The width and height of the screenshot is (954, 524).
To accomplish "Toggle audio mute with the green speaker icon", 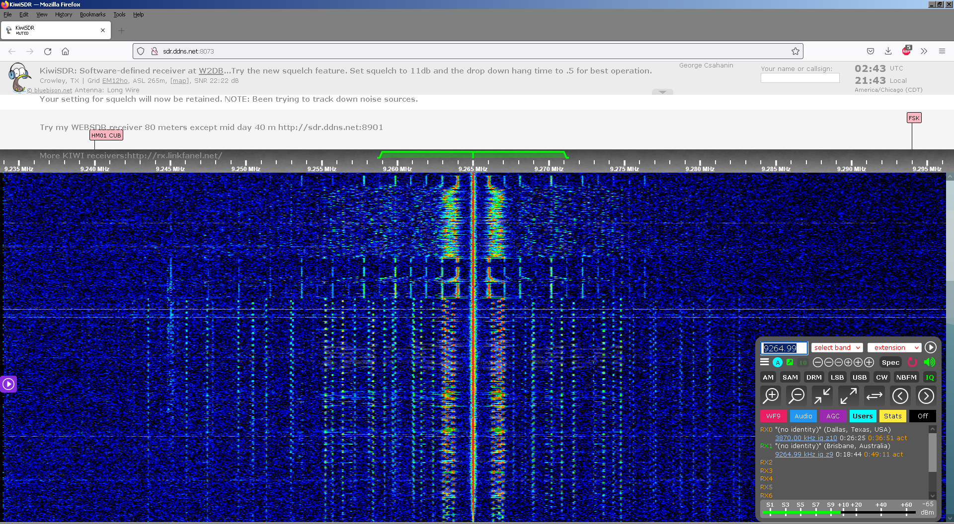I will [929, 362].
